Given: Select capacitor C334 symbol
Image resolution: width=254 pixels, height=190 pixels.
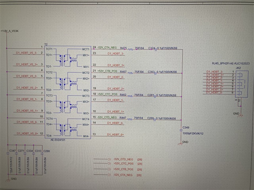Looking at the screenshot, I should 25,154.
